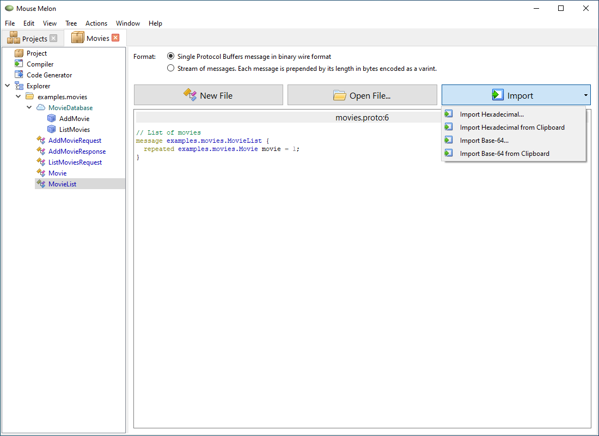This screenshot has height=436, width=599.
Task: Collapse the examples.movies folder
Action: [18, 96]
